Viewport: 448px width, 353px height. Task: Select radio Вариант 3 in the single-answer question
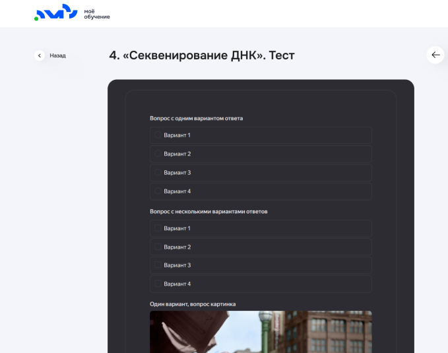(x=158, y=172)
